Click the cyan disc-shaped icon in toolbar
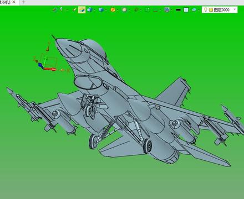Image resolution: width=244 pixels, height=199 pixels. [x=194, y=10]
